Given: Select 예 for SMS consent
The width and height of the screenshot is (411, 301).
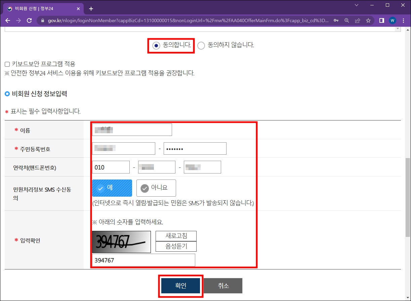Looking at the screenshot, I should pyautogui.click(x=112, y=188).
